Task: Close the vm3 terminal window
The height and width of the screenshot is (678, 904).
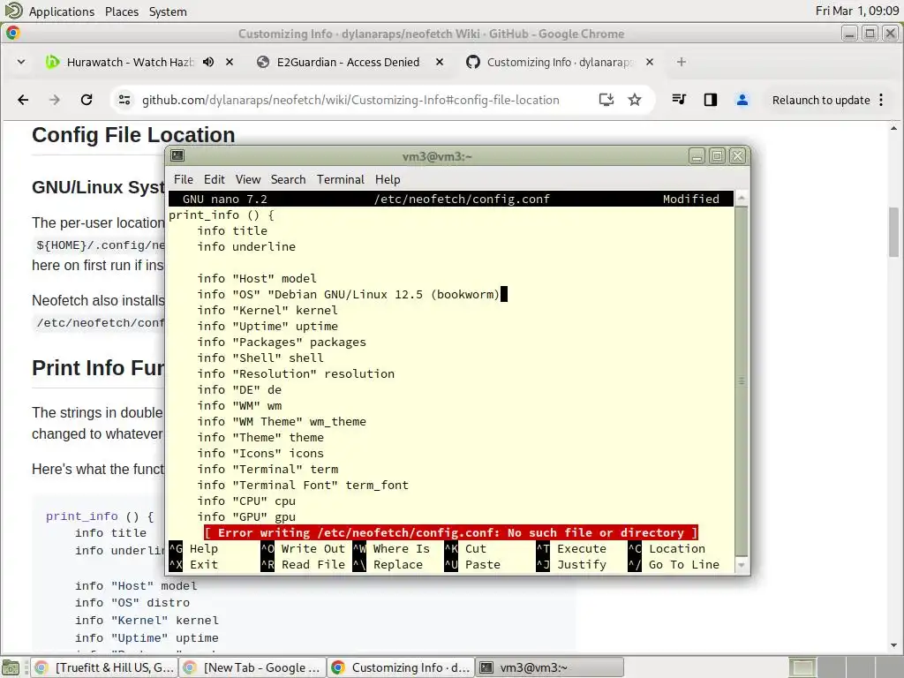Action: point(737,155)
